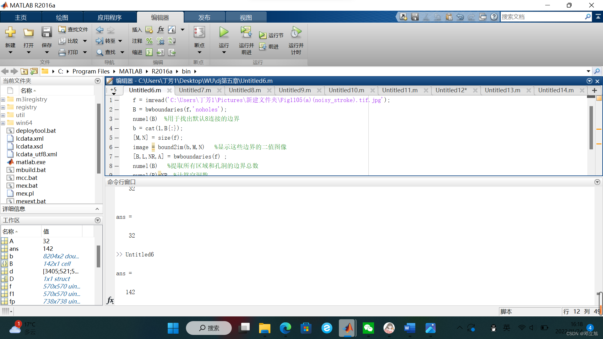The height and width of the screenshot is (339, 603).
Task: Open Workspace panel actions menu
Action: [98, 220]
